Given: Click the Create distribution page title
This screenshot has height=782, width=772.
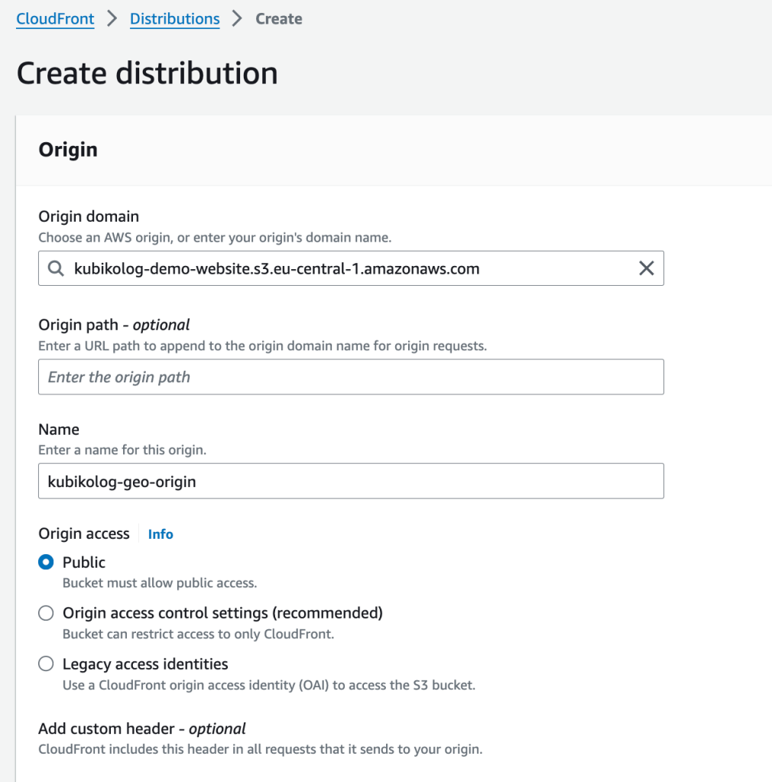Looking at the screenshot, I should tap(147, 73).
